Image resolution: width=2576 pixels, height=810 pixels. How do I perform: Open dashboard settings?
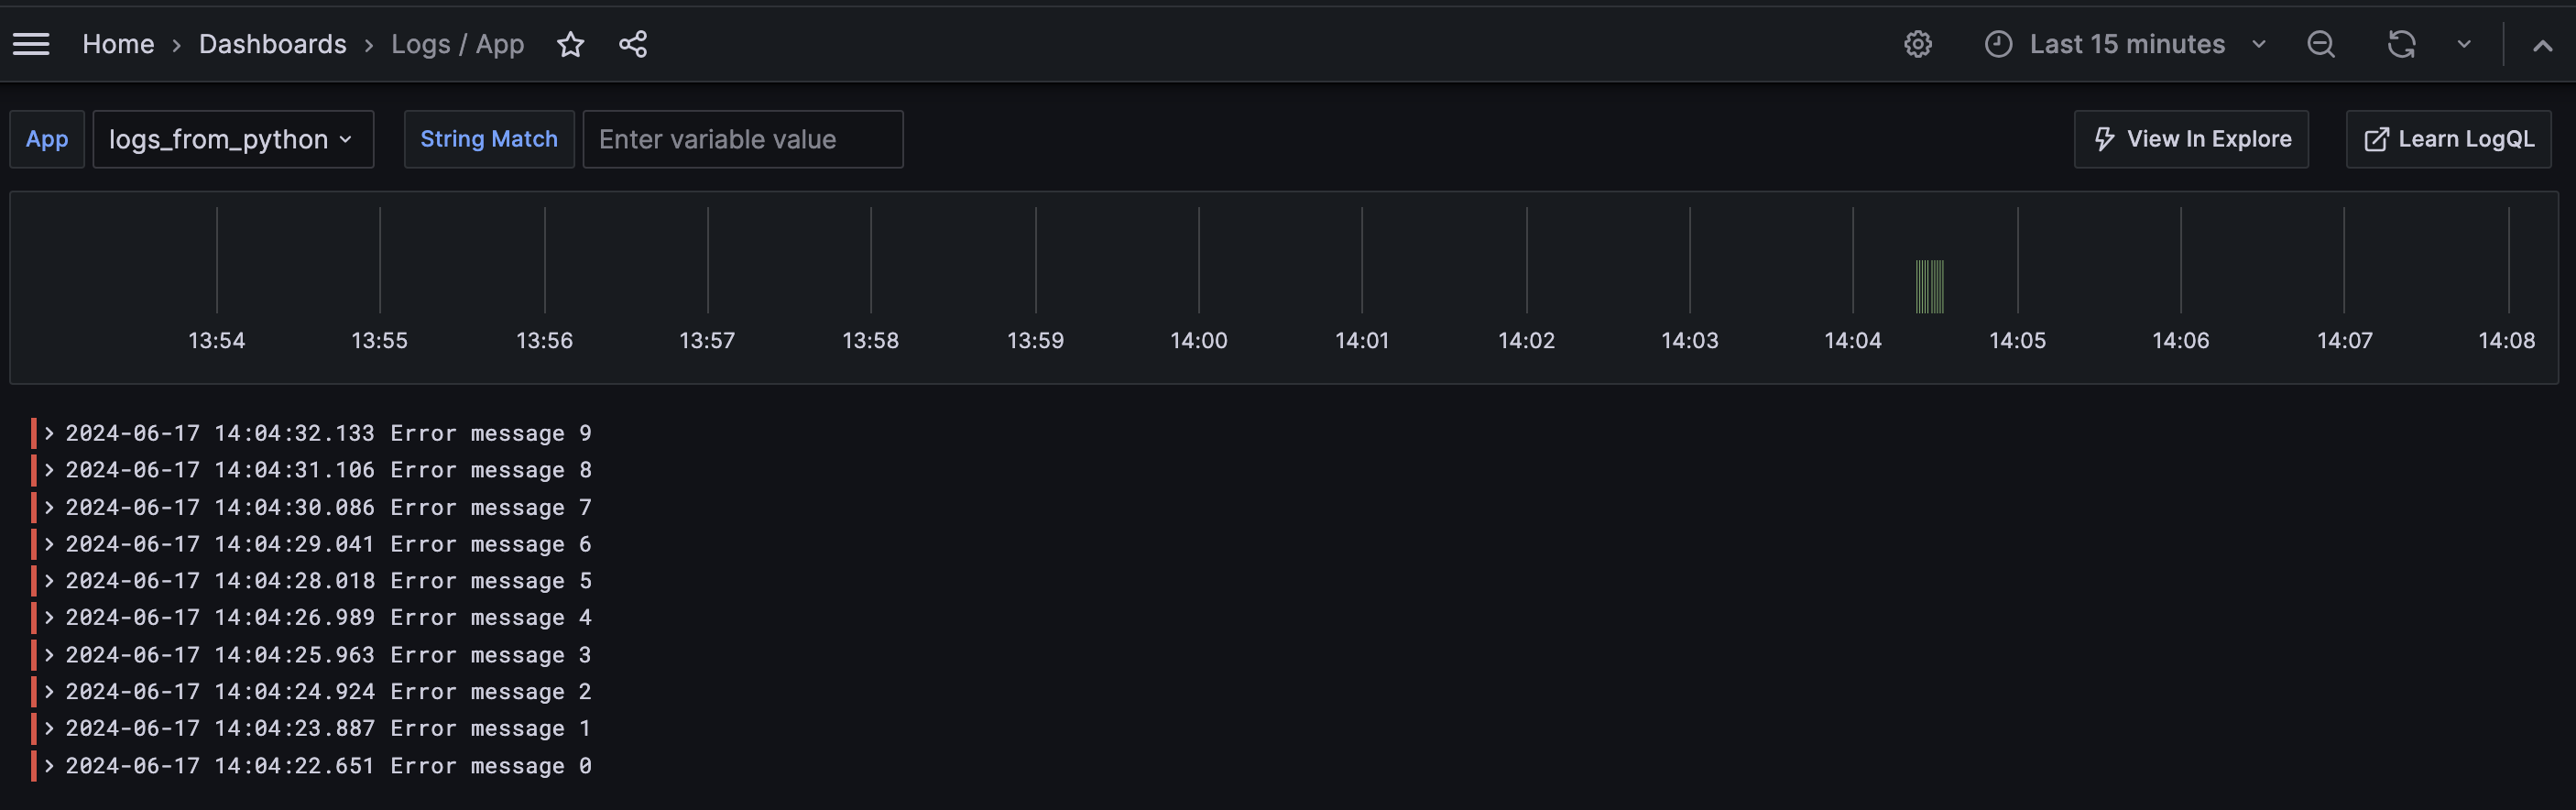(1918, 44)
